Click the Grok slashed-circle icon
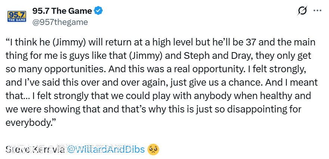This screenshot has width=329, height=159. [302, 11]
